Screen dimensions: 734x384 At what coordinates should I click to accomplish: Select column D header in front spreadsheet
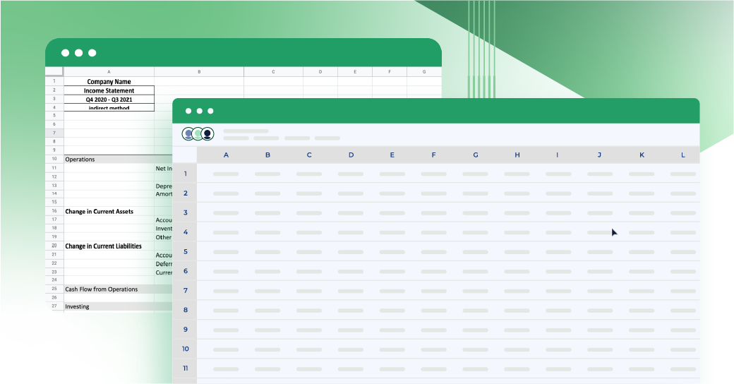coord(351,155)
